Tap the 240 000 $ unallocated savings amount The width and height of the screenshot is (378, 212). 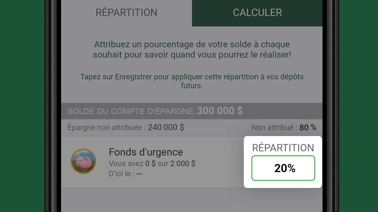pos(166,127)
